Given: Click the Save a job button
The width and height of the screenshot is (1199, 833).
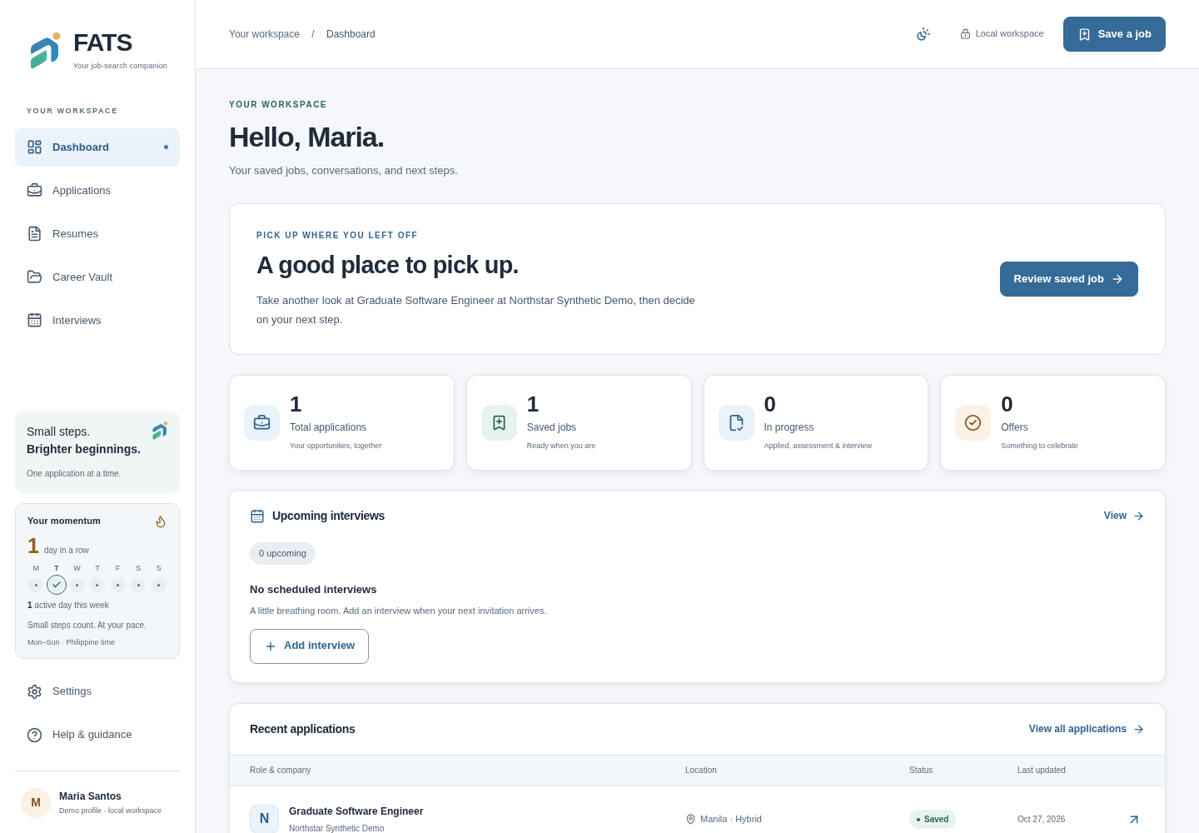Looking at the screenshot, I should point(1114,34).
